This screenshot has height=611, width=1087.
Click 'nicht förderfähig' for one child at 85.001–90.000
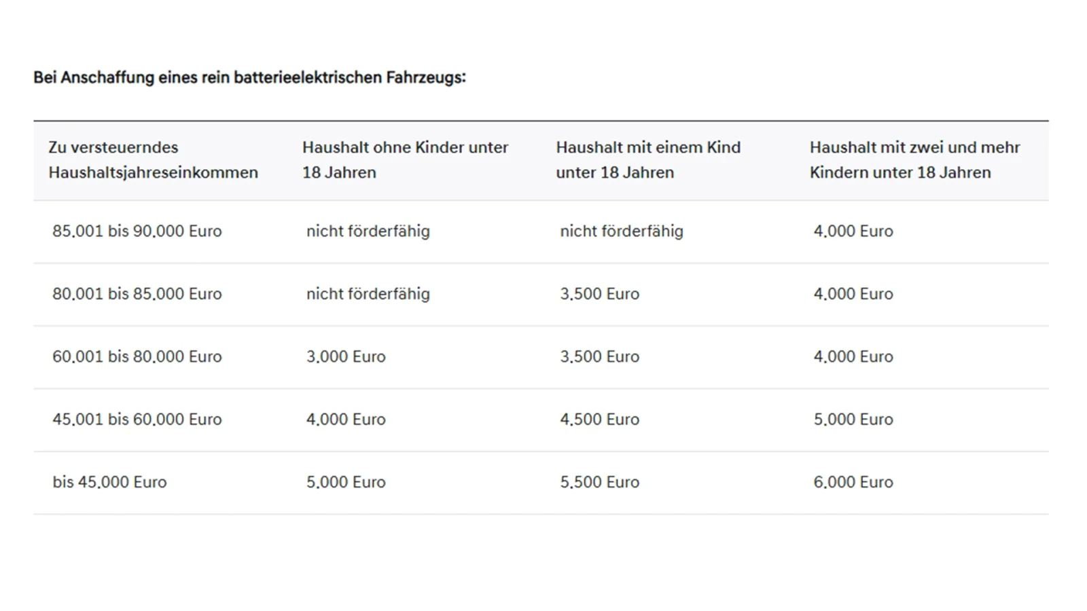(622, 231)
